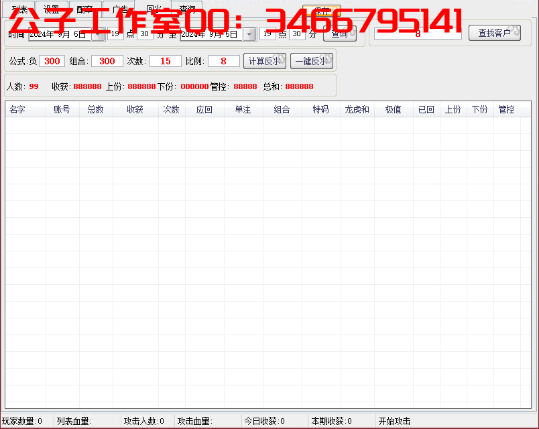Click the 人数 value 99
539x429 pixels.
[34, 86]
